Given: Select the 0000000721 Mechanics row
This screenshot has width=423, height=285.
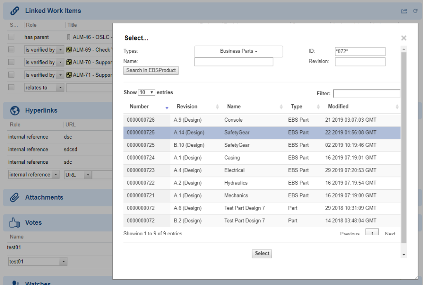Looking at the screenshot, I should (x=261, y=195).
